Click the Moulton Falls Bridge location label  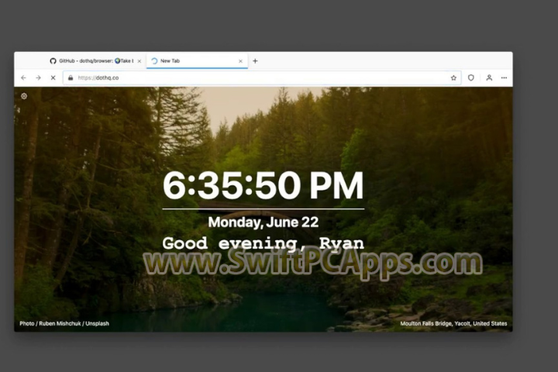click(453, 324)
